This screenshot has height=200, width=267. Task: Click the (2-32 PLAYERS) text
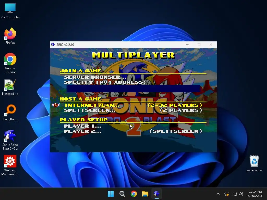pyautogui.click(x=175, y=105)
